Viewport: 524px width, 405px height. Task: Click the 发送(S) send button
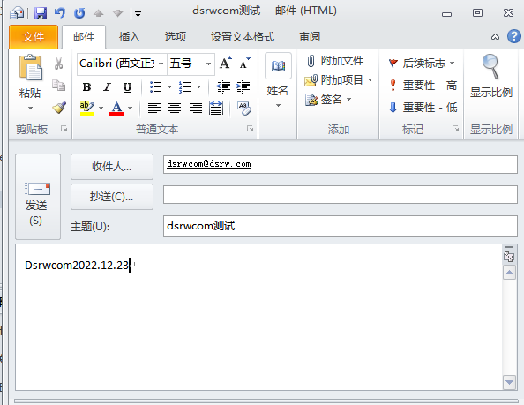pyautogui.click(x=38, y=197)
